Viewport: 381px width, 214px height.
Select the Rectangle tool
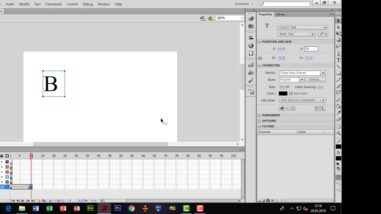(338, 73)
